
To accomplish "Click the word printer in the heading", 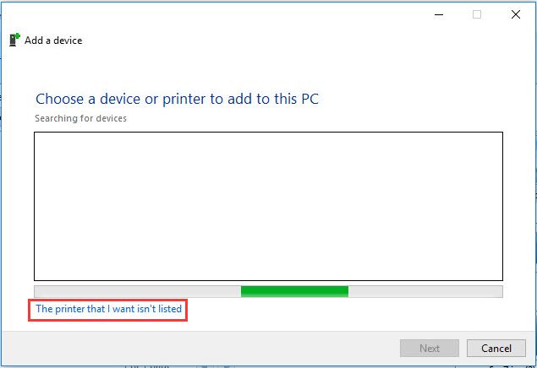I will [x=184, y=100].
